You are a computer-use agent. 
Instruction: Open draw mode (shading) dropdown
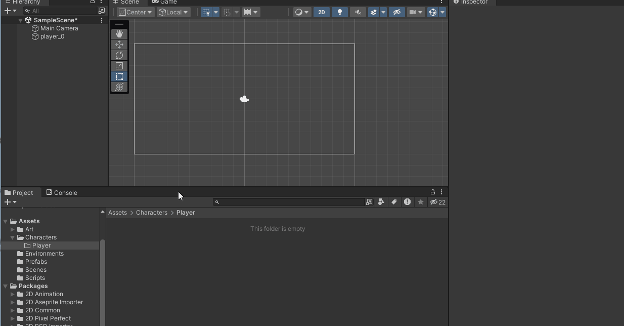coord(302,12)
